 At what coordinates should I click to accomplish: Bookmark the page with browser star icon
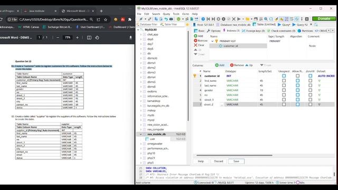click(x=106, y=20)
